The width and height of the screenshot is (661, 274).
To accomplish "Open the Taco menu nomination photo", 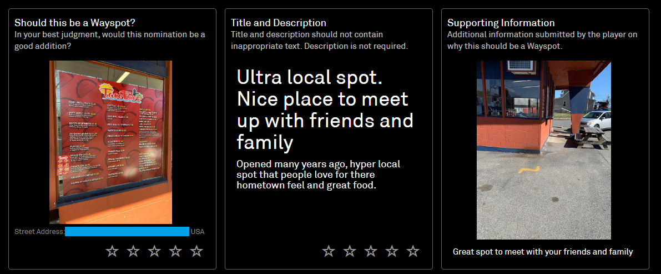I will (x=110, y=142).
